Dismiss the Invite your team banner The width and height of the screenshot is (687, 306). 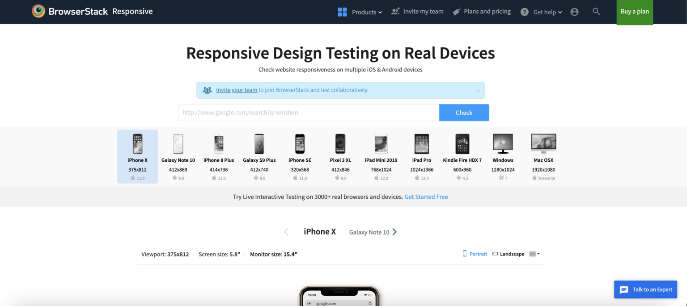tap(478, 90)
